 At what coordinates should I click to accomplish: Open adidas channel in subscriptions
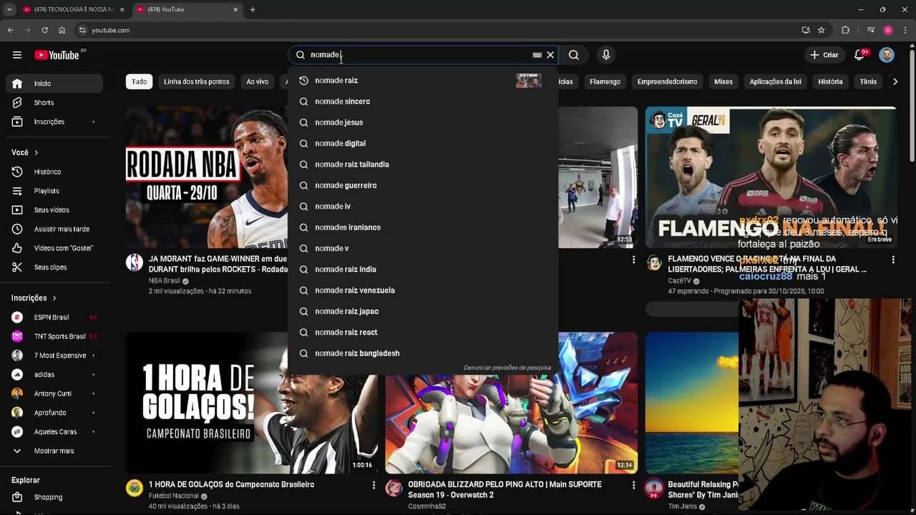[54, 375]
